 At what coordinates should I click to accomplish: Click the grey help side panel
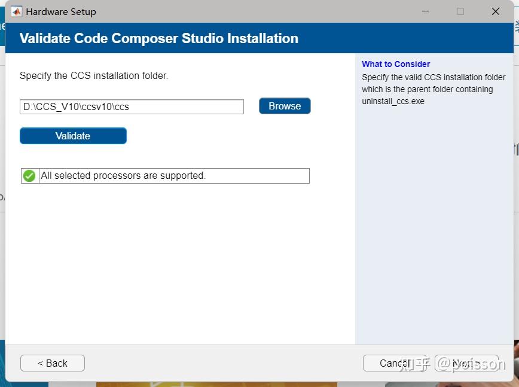point(434,227)
